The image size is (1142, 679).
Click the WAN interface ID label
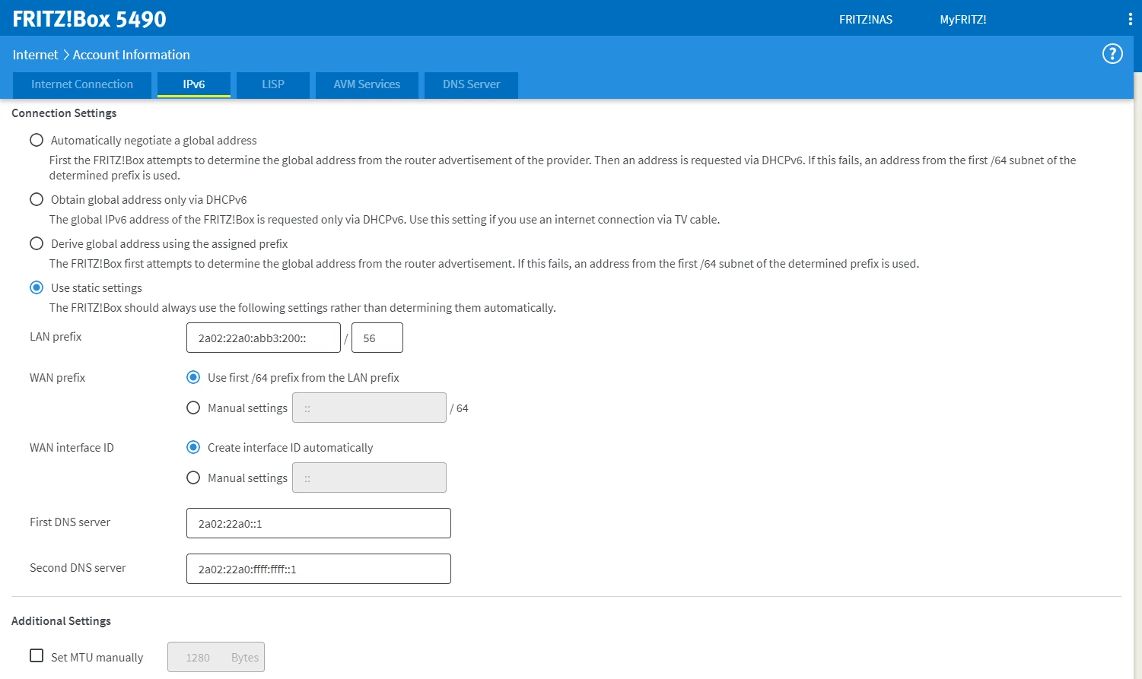pos(72,448)
